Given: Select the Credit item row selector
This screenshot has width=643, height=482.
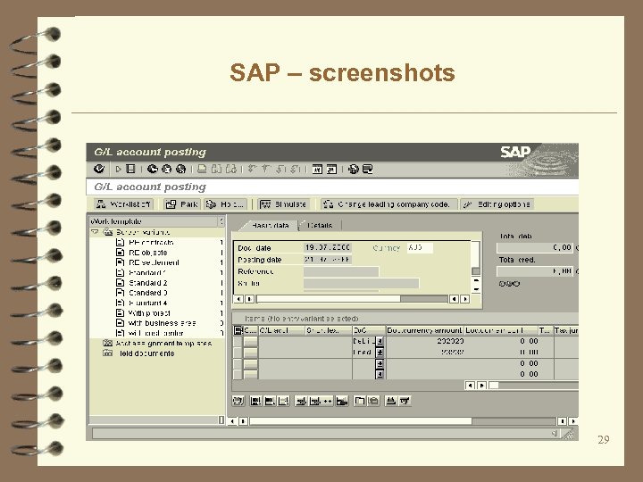Looking at the screenshot, I should (x=238, y=352).
